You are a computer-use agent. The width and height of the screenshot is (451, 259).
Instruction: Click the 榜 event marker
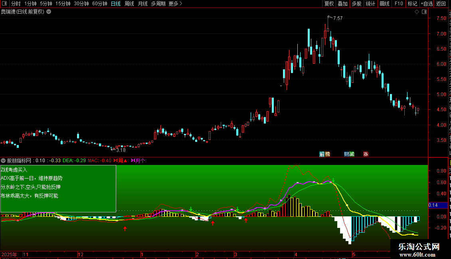coord(327,154)
